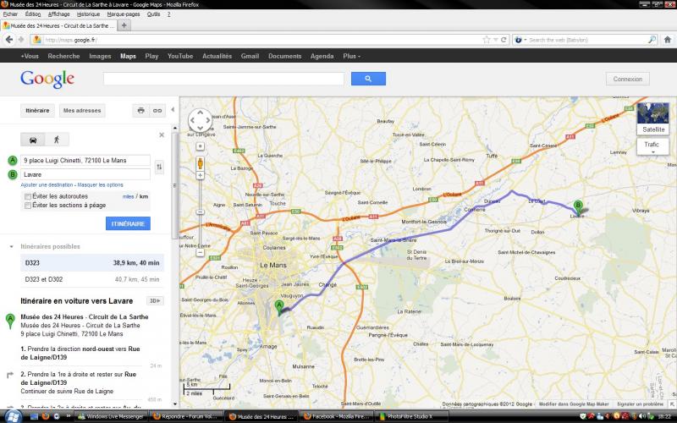Switch to walking directions icon
The height and width of the screenshot is (423, 677).
pos(57,140)
